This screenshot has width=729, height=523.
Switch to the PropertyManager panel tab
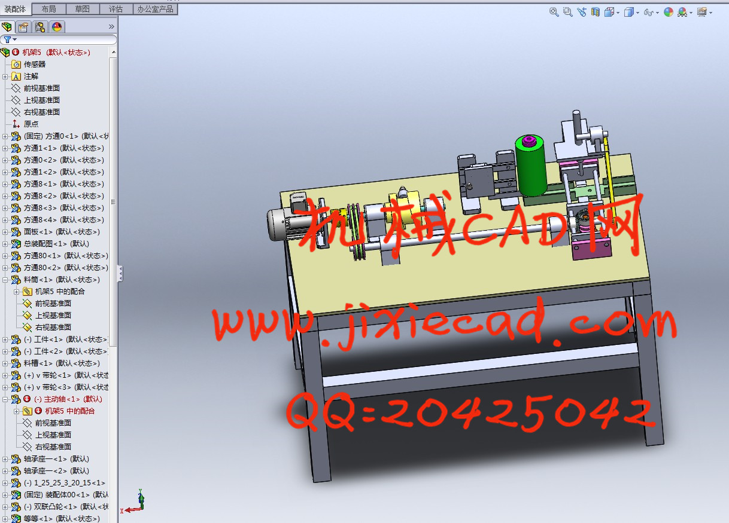(x=23, y=27)
